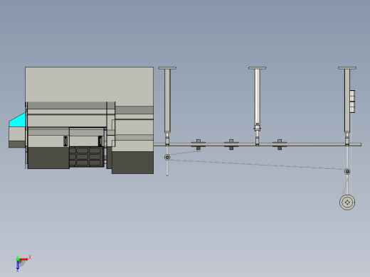Select the rail clamp right of the middle post
This screenshot has width=370, height=277.
point(280,144)
